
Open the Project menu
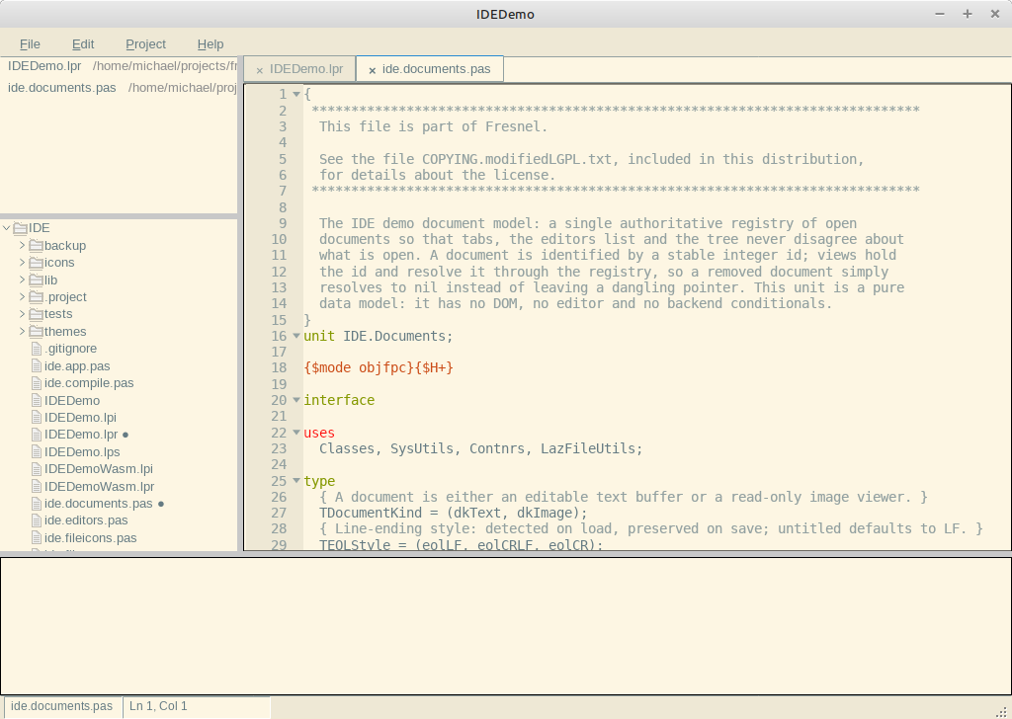pyautogui.click(x=145, y=43)
